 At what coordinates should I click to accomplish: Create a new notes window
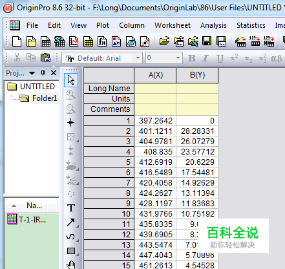click(131, 41)
